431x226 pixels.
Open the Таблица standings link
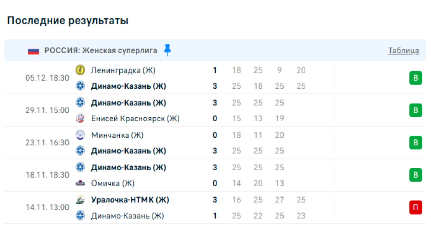pyautogui.click(x=404, y=51)
